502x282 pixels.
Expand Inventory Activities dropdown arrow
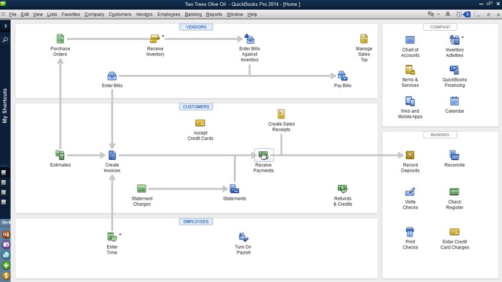pos(463,37)
